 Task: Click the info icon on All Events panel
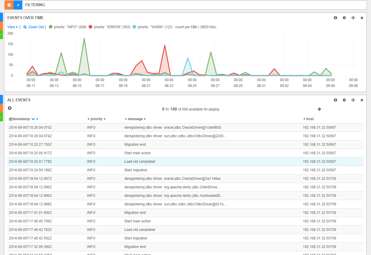(335, 100)
